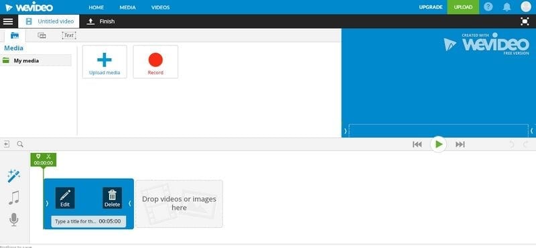Open the music note audio tool
This screenshot has width=536, height=248.
point(14,197)
